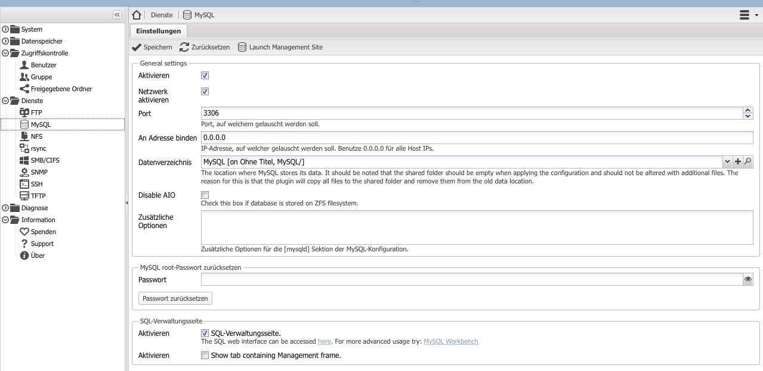Open the FTP service icon
The image size is (763, 371).
(24, 113)
